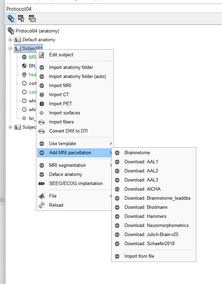Open the Add MNI parcellation submenu
Screen dimensions: 222x284
point(75,153)
